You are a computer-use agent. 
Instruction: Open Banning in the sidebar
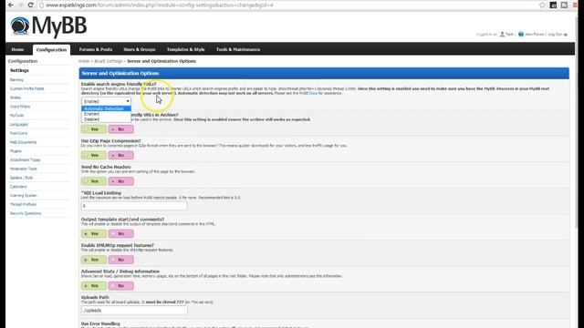click(x=16, y=79)
